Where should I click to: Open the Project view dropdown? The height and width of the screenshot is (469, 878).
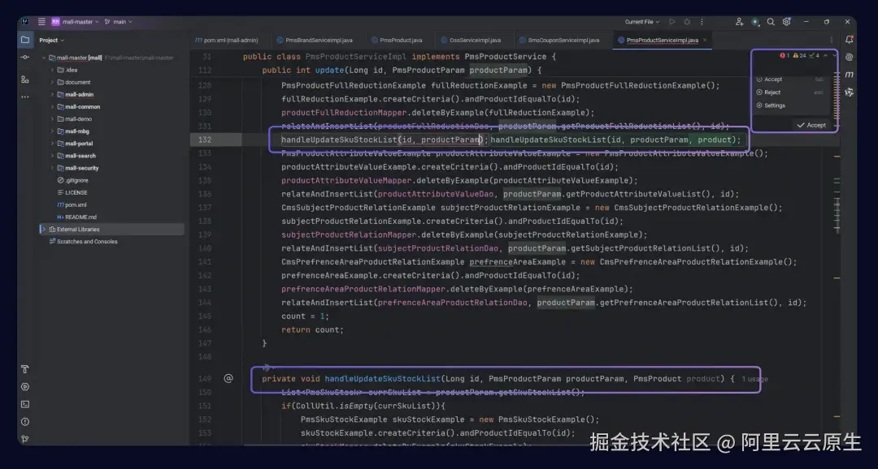(x=51, y=41)
